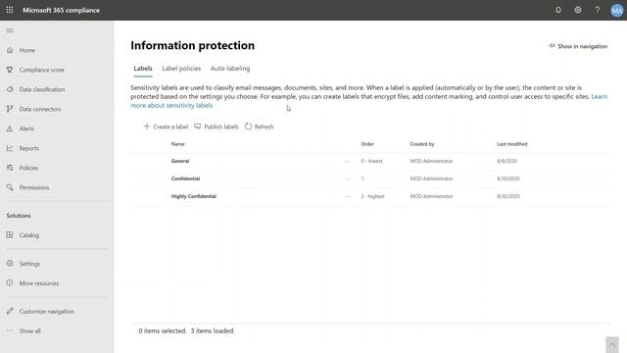Sort by the Order column header
Viewport: 627px width, 353px height.
coord(367,144)
